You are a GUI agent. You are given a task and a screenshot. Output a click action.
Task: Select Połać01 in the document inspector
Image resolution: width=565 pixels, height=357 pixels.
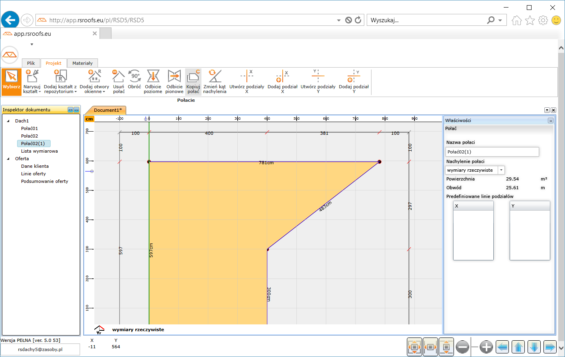click(x=29, y=128)
